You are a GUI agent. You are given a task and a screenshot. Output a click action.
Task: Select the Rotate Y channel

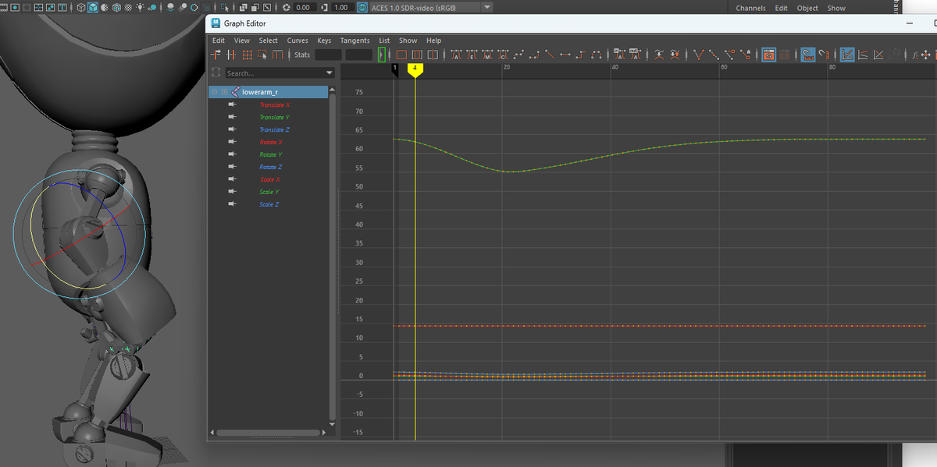[270, 154]
